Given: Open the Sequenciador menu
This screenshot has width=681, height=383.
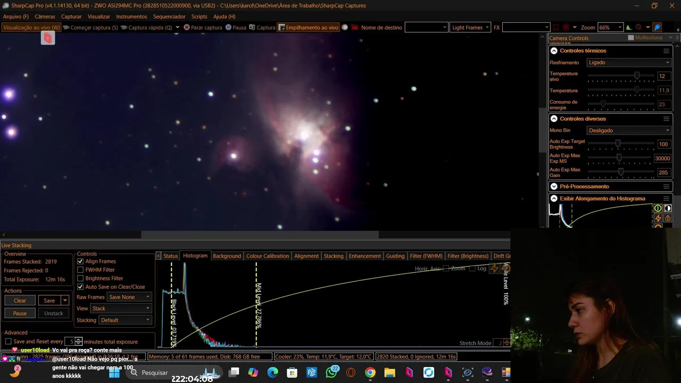Looking at the screenshot, I should pos(169,16).
